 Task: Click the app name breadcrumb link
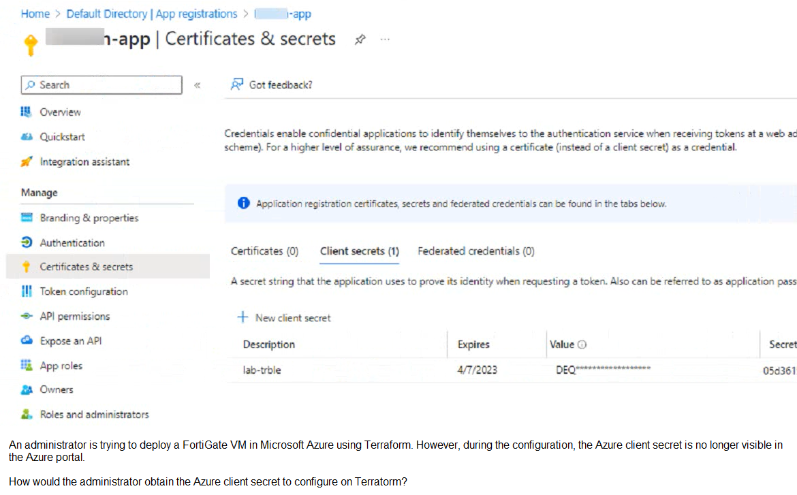pyautogui.click(x=283, y=14)
